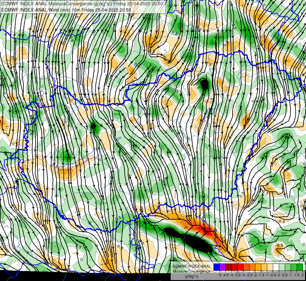Click the 'g/(kg*s)' unit label in legend
This screenshot has height=281, width=306.
click(192, 276)
